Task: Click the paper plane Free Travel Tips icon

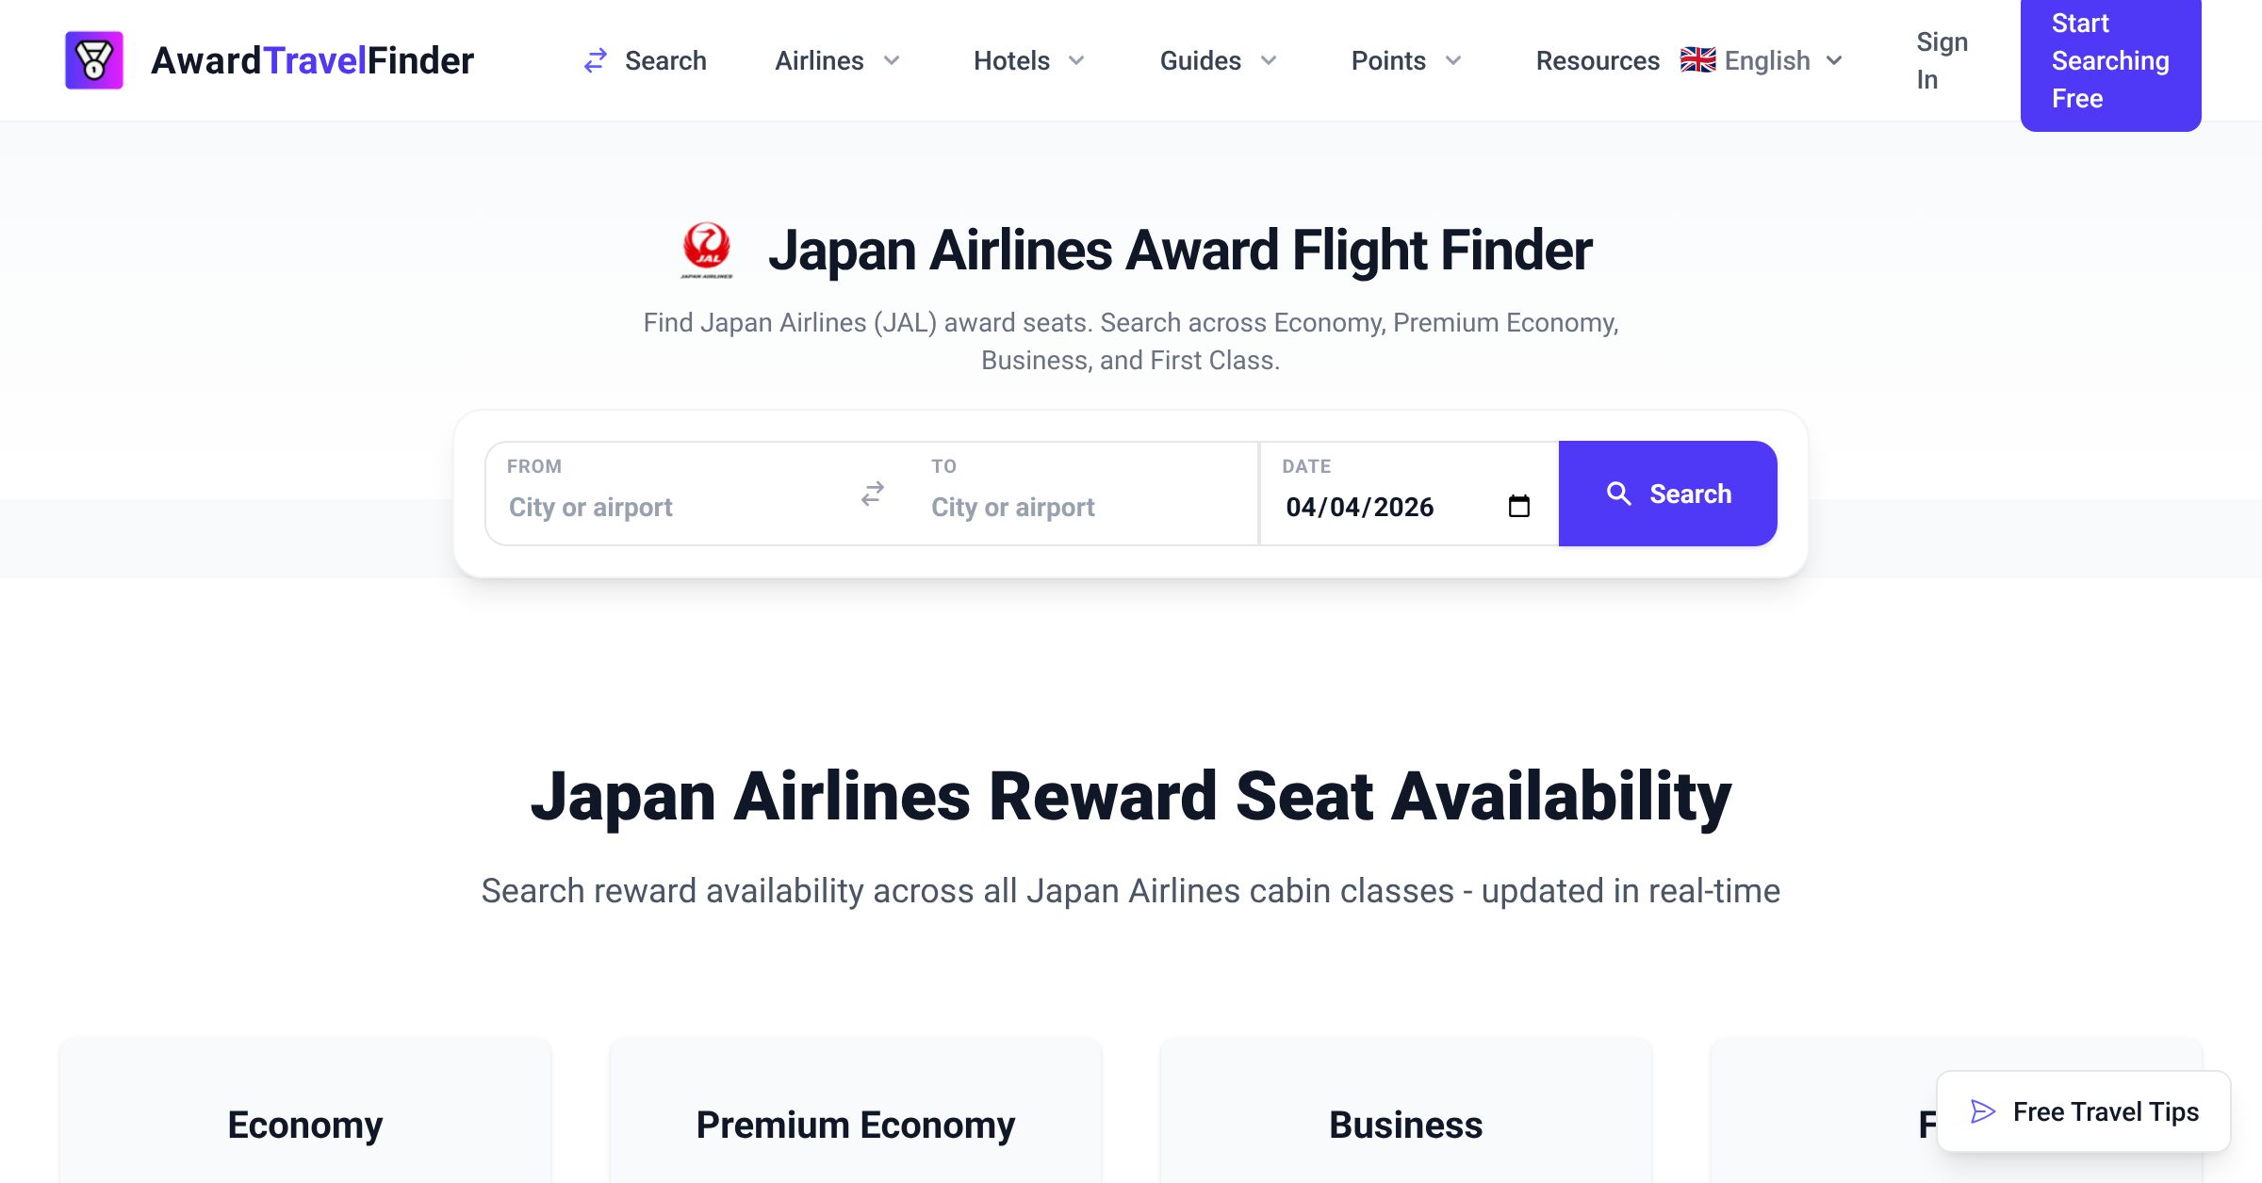Action: coord(1983,1112)
